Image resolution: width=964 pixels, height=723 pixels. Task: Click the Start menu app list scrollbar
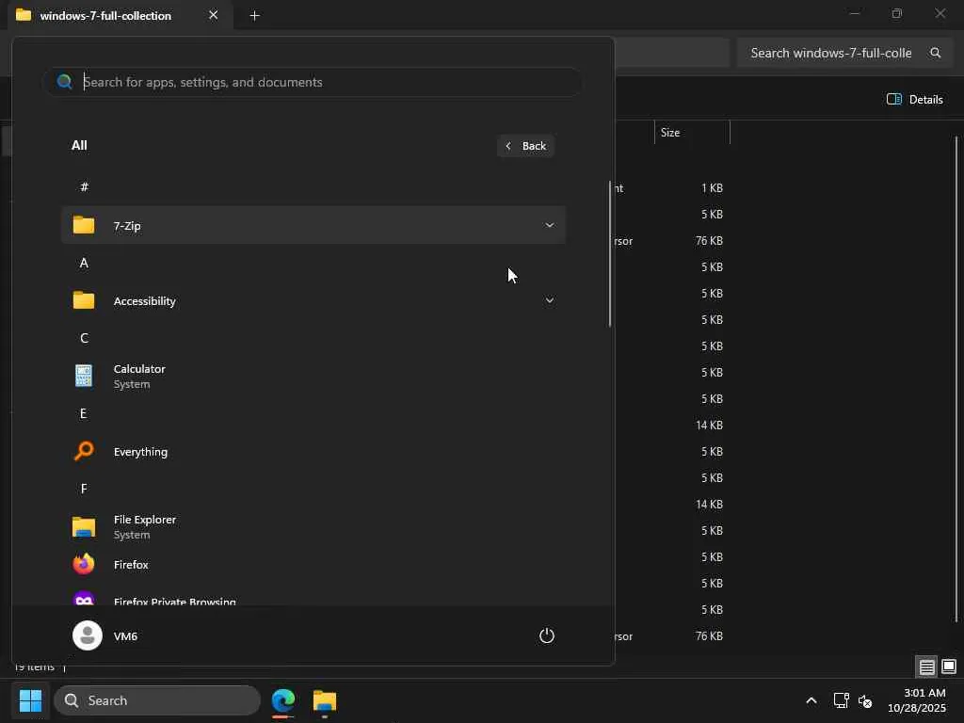609,253
